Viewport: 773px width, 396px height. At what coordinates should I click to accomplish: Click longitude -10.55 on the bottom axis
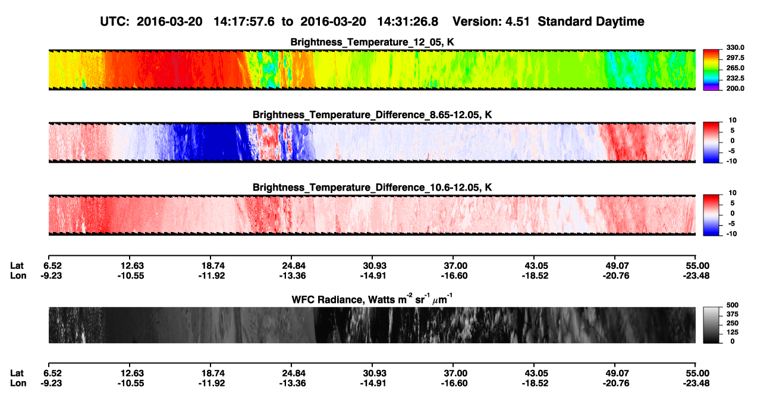coord(130,383)
